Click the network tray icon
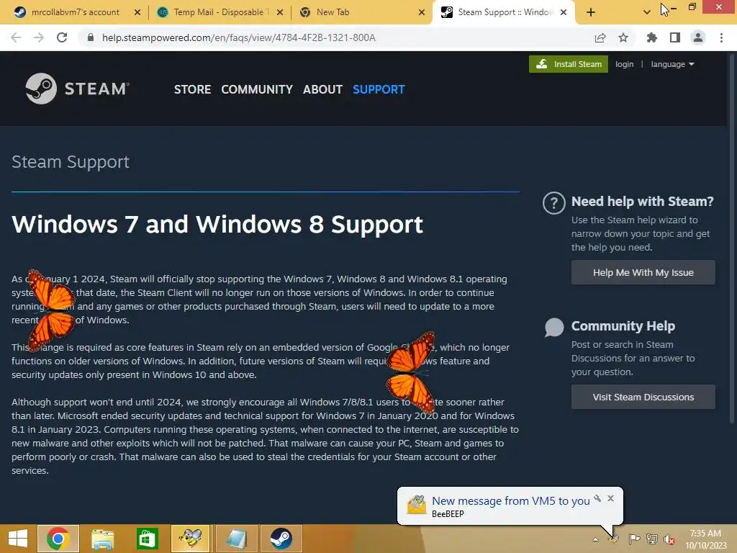This screenshot has width=737, height=553. pyautogui.click(x=652, y=539)
